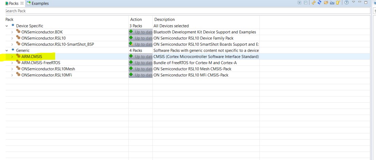Reload packs using the blue refresh icon
The width and height of the screenshot is (376, 160).
point(320,3)
